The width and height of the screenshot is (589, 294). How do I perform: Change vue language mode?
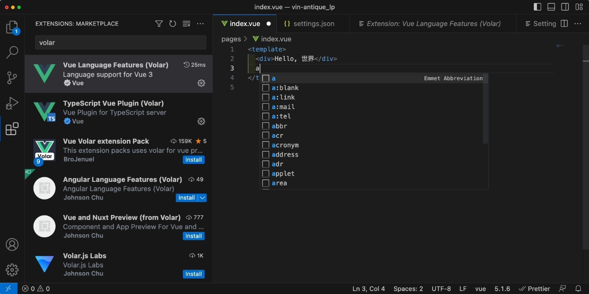[480, 289]
